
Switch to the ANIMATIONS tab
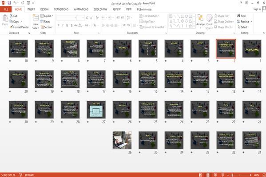coord(81,9)
